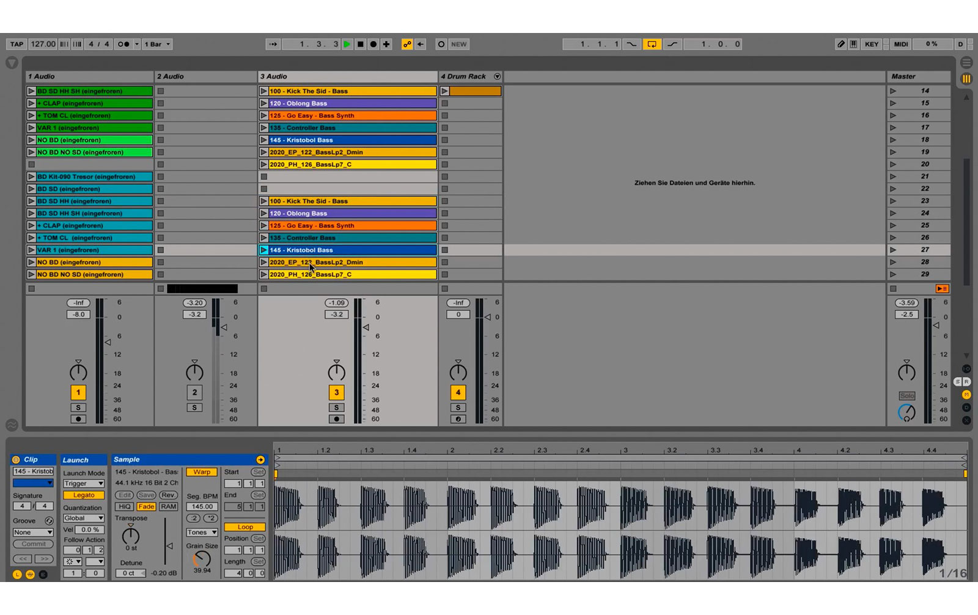Toggle the transport Loop switch
978x615 pixels.
tap(652, 44)
